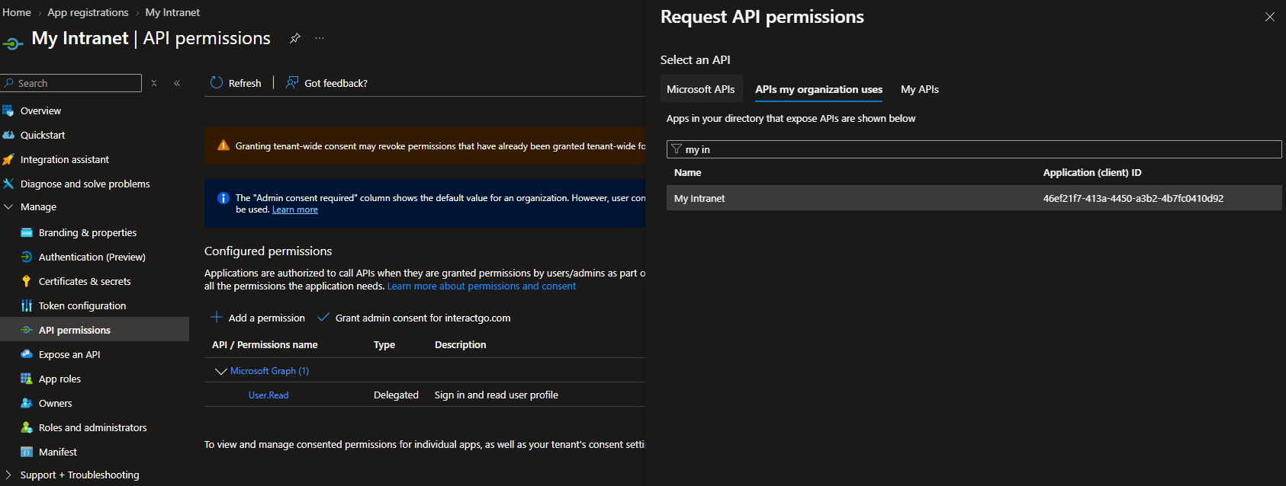Click the Refresh button label
This screenshot has width=1286, height=486.
coord(245,83)
